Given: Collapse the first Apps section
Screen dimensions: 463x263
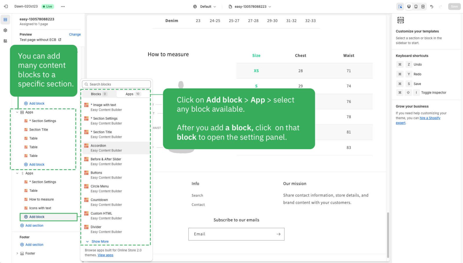Looking at the screenshot, I should 17,112.
